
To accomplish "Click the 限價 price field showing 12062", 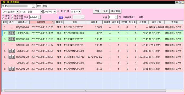I will [34, 17].
